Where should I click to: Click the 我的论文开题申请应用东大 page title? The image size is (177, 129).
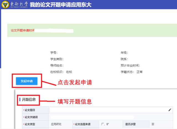60,5
